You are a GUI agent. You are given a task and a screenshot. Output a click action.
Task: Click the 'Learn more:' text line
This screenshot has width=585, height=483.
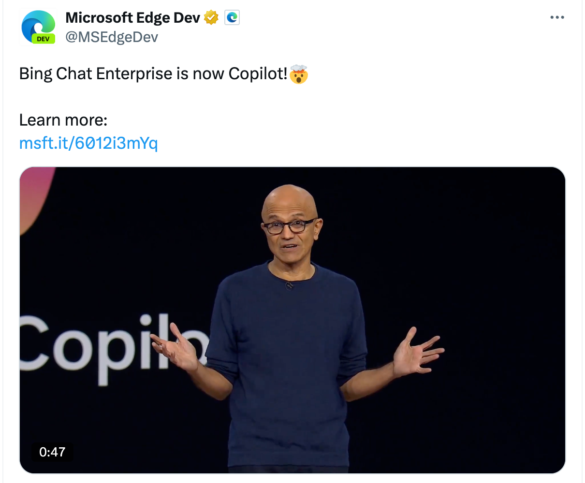click(63, 120)
